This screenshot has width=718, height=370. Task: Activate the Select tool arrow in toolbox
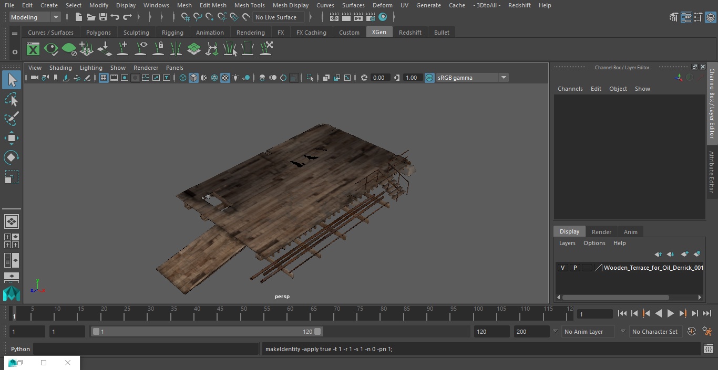(12, 80)
